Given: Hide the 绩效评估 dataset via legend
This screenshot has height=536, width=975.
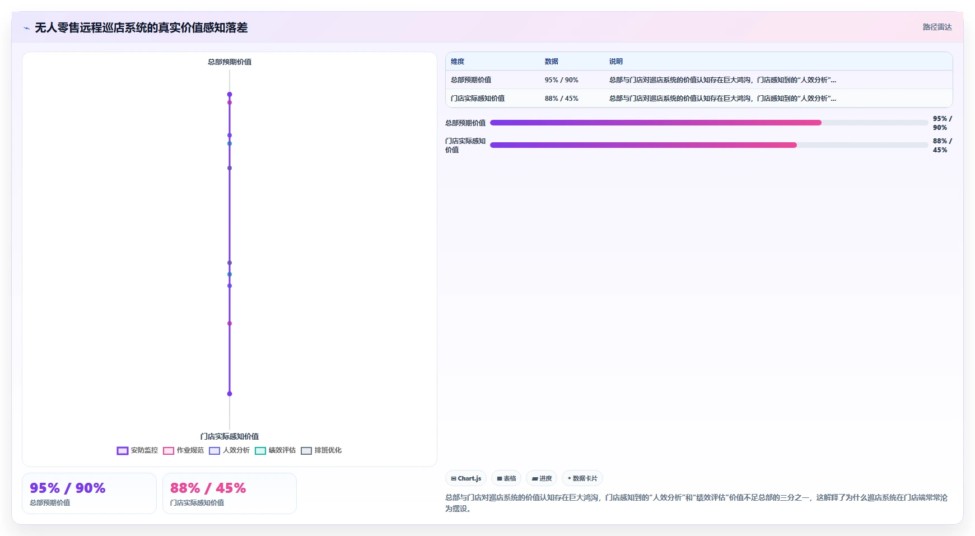Looking at the screenshot, I should pyautogui.click(x=260, y=451).
